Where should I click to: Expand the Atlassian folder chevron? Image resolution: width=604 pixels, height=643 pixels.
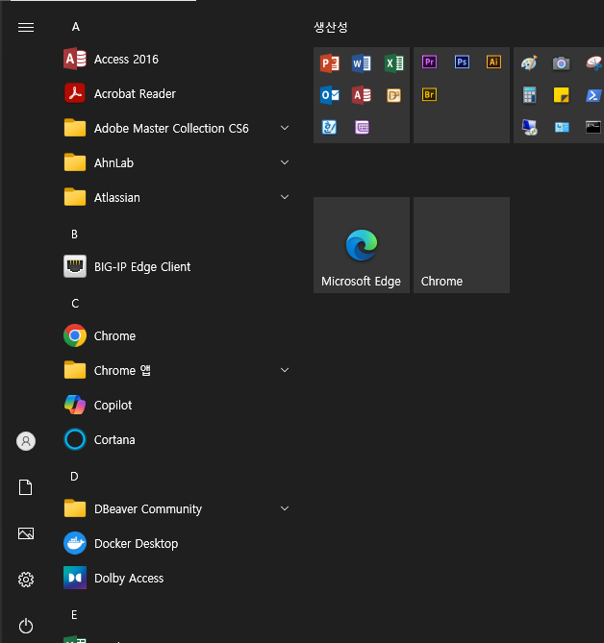pyautogui.click(x=285, y=197)
